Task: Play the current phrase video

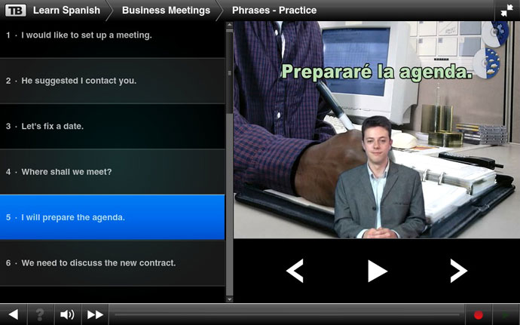Action: coord(377,271)
